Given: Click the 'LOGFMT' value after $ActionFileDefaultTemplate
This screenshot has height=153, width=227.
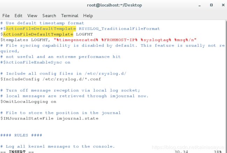Looking at the screenshot, I should click(85, 34).
